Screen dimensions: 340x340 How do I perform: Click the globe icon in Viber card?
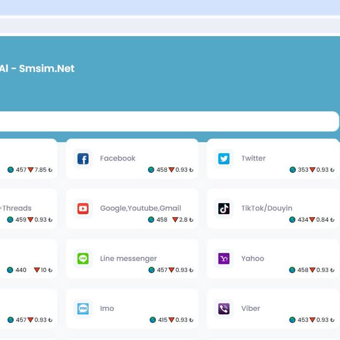pyautogui.click(x=292, y=320)
